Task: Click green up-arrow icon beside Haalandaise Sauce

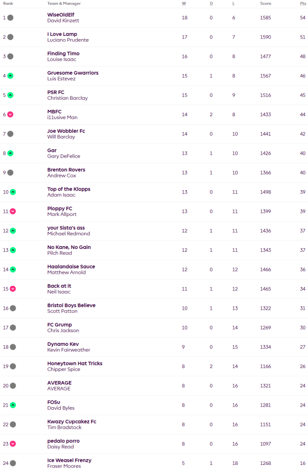Action: click(13, 270)
